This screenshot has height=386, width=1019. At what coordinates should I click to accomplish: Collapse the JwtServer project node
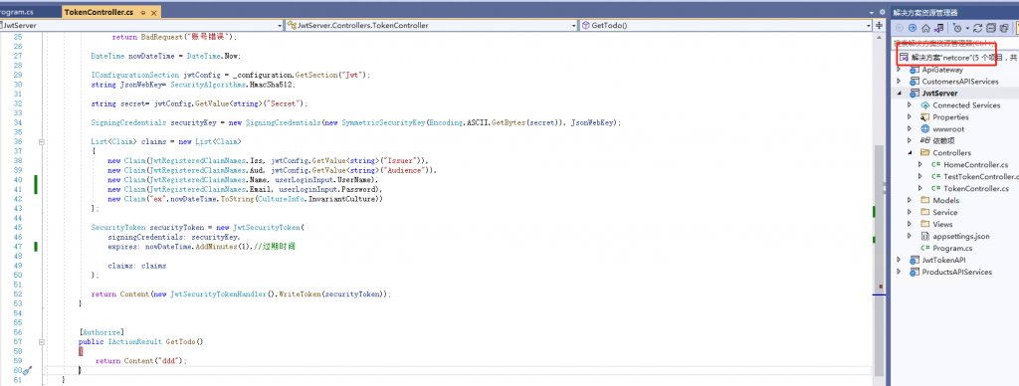click(x=899, y=93)
